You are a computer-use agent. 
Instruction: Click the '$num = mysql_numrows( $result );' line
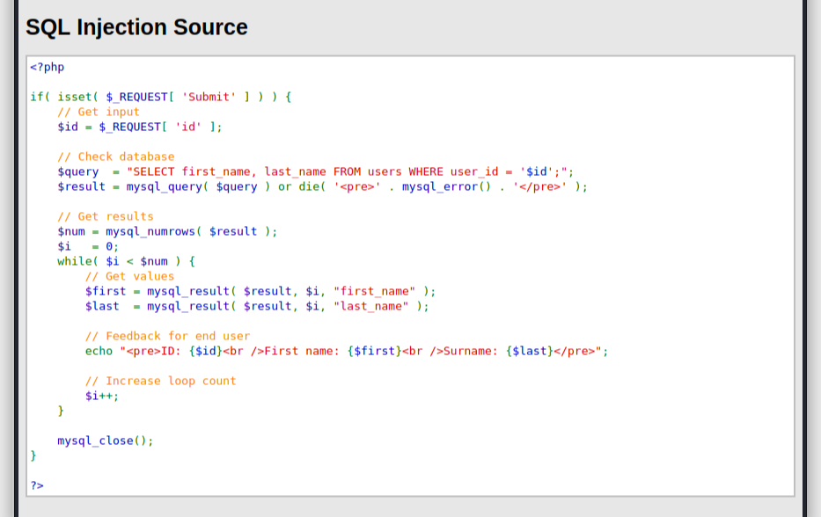pyautogui.click(x=167, y=231)
